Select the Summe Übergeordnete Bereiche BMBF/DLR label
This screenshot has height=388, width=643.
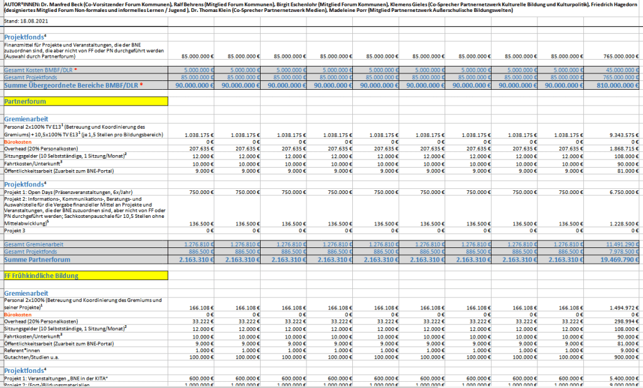[x=73, y=85]
